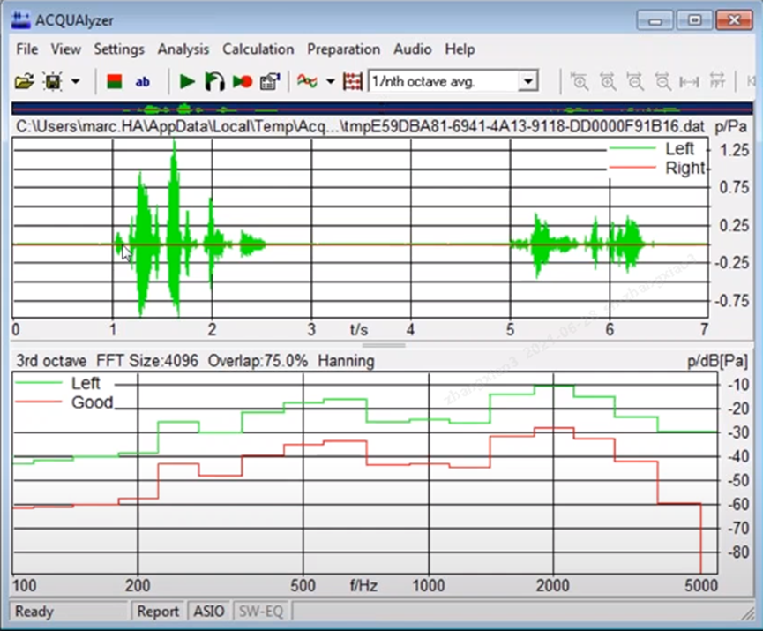The image size is (763, 631).
Task: Click the '3rd octave' analysis label
Action: pyautogui.click(x=51, y=361)
